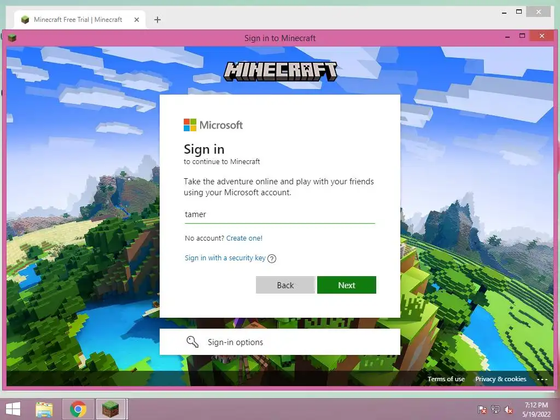Open Sign-in options
The image size is (560, 420).
[x=279, y=342]
